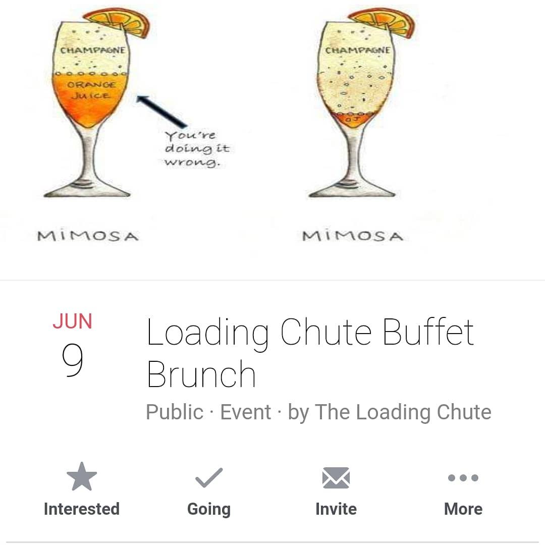Click the black arrow in the cover image

[x=161, y=111]
